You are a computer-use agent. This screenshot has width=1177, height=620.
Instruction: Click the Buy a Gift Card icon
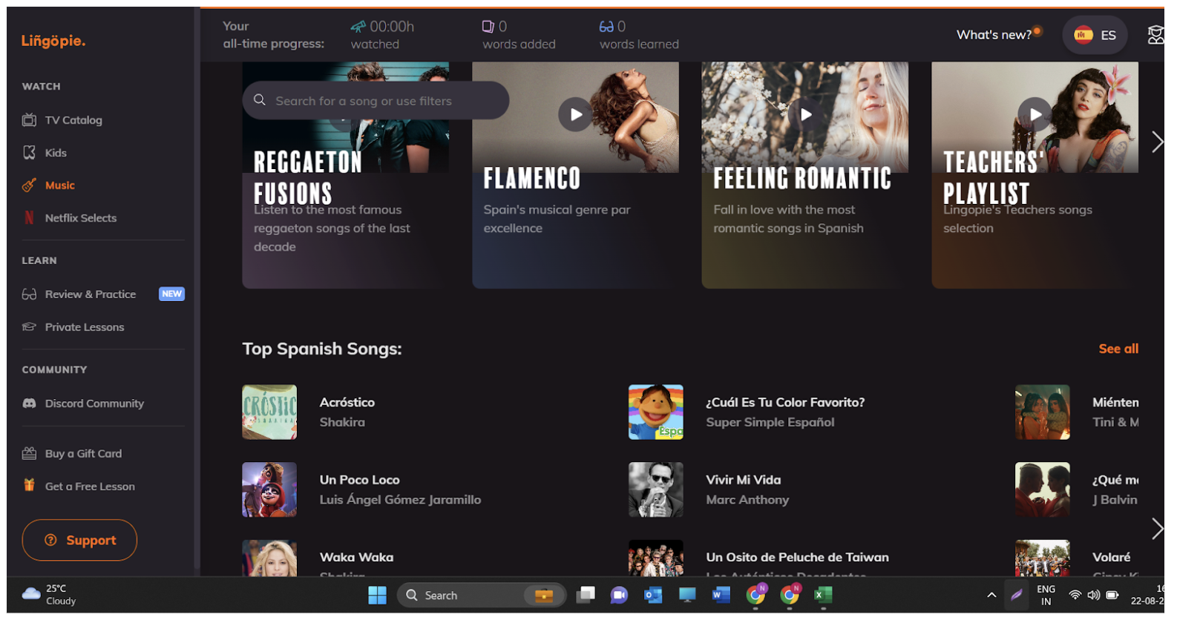coord(29,453)
